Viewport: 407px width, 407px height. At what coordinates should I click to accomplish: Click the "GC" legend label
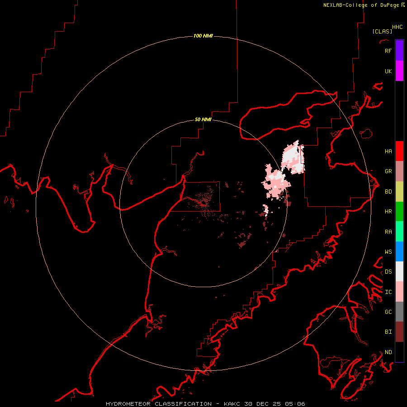[388, 312]
